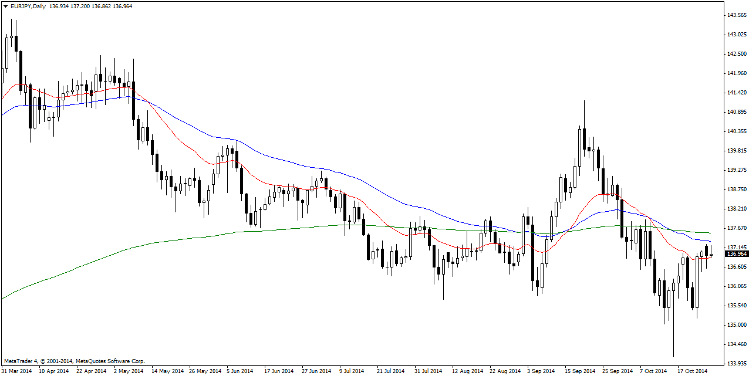
Task: Click the 136.605 price axis label
Action: tap(736, 267)
